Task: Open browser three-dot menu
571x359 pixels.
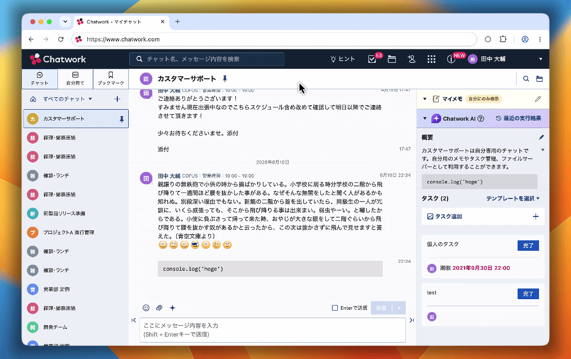Action: [540, 39]
